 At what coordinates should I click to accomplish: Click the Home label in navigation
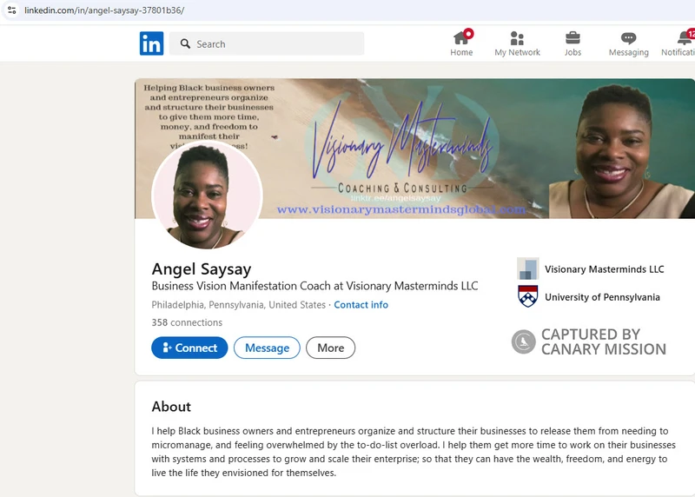pyautogui.click(x=461, y=52)
